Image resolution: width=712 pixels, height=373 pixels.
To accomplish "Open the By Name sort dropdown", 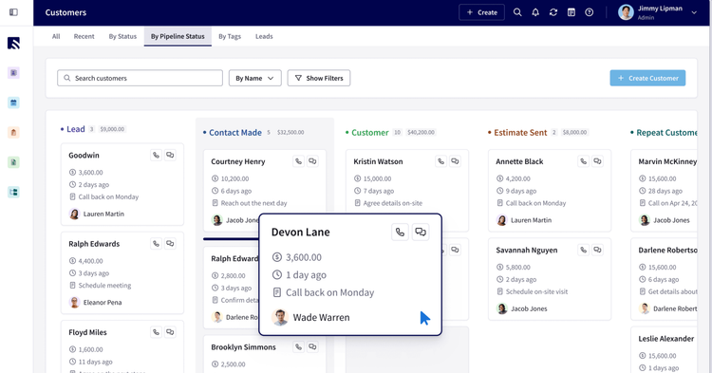I will coord(254,78).
